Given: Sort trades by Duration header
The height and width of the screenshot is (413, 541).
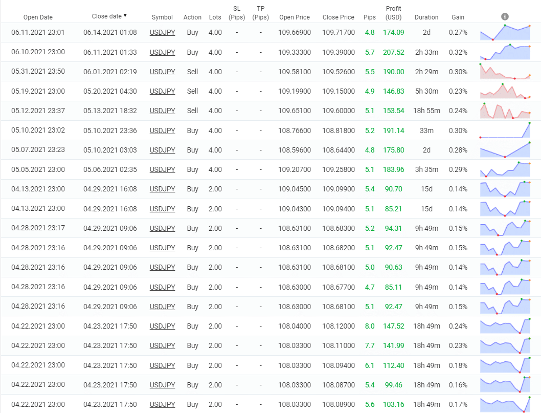Looking at the screenshot, I should coord(426,17).
